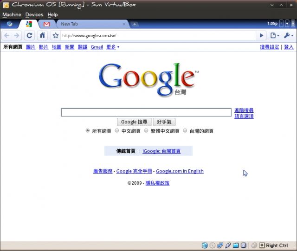297x251 pixels.
Task: Open 搜尋設定 search settings link
Action: pos(270,47)
